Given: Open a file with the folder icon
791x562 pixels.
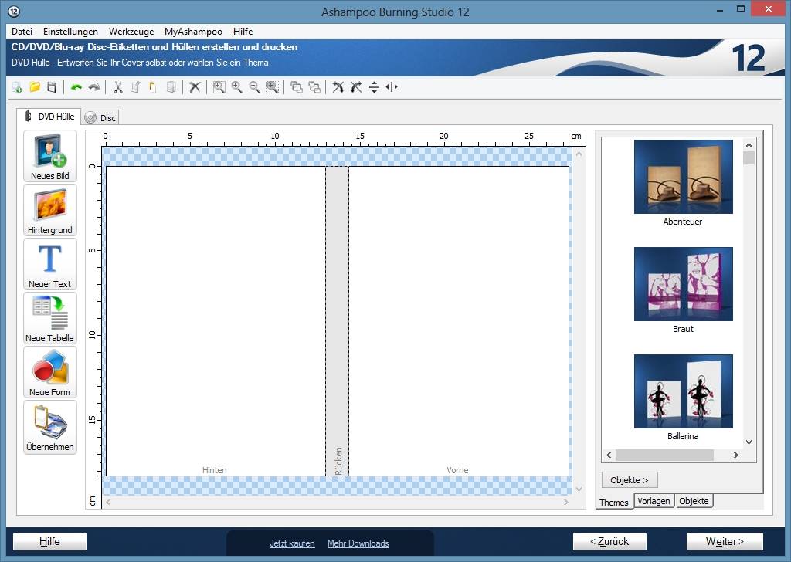Looking at the screenshot, I should tap(35, 87).
